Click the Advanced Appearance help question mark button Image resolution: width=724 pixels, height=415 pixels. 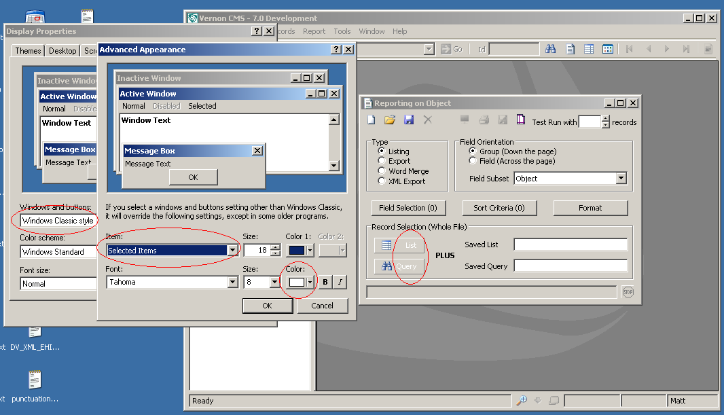[336, 50]
